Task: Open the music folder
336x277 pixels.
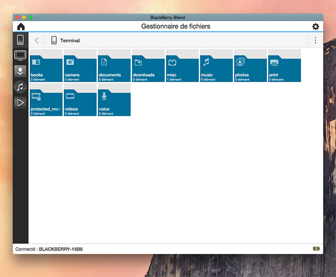Action: [216, 66]
